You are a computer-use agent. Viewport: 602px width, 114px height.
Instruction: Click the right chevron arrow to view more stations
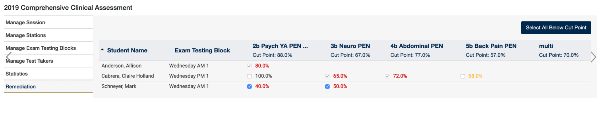coord(593,57)
